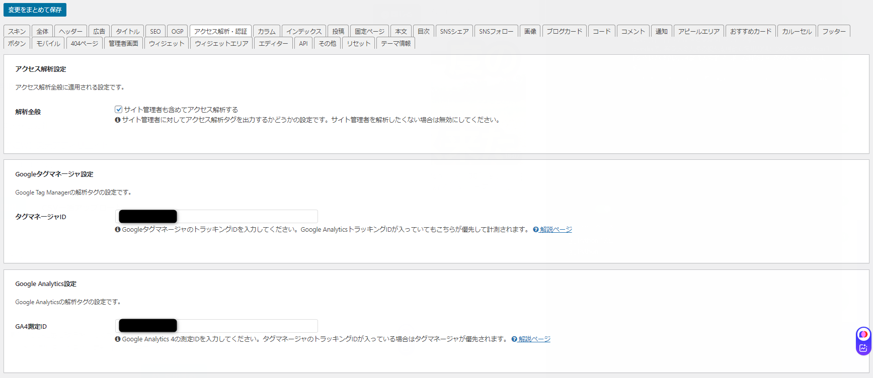
Task: Select the API tab
Action: 303,43
